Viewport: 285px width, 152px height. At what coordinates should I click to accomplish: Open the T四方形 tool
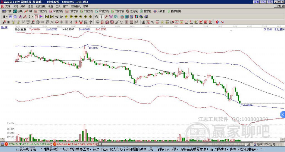(x=87, y=11)
